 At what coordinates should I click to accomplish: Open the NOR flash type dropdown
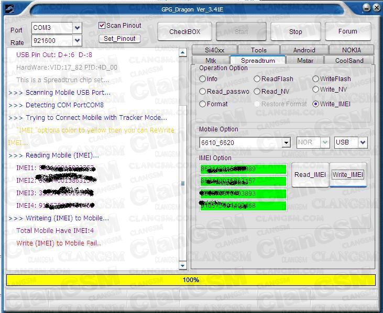[x=325, y=142]
